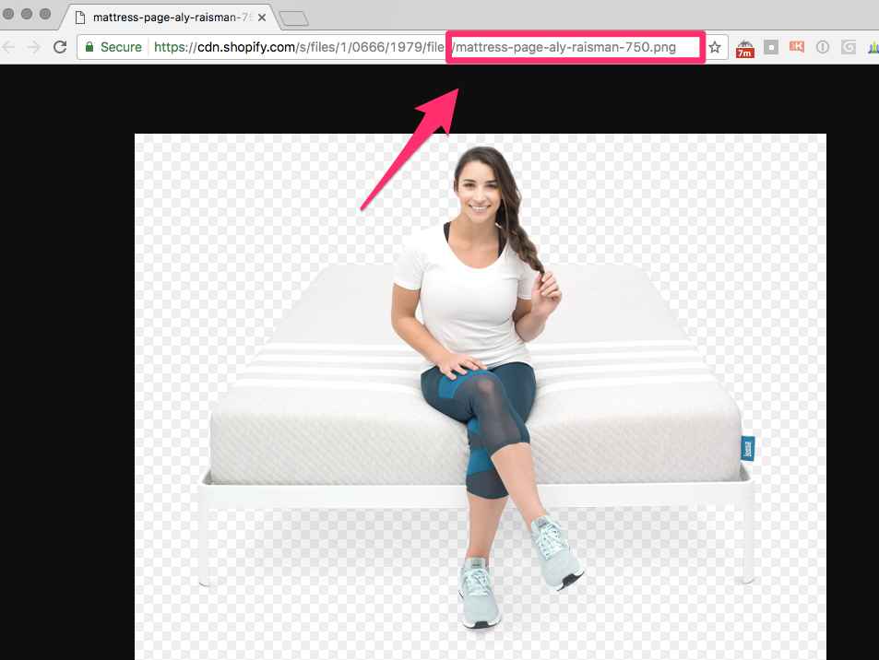Open a new browser tab
The image size is (879, 660).
point(292,16)
